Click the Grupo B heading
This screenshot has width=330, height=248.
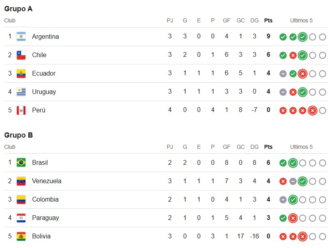point(18,135)
